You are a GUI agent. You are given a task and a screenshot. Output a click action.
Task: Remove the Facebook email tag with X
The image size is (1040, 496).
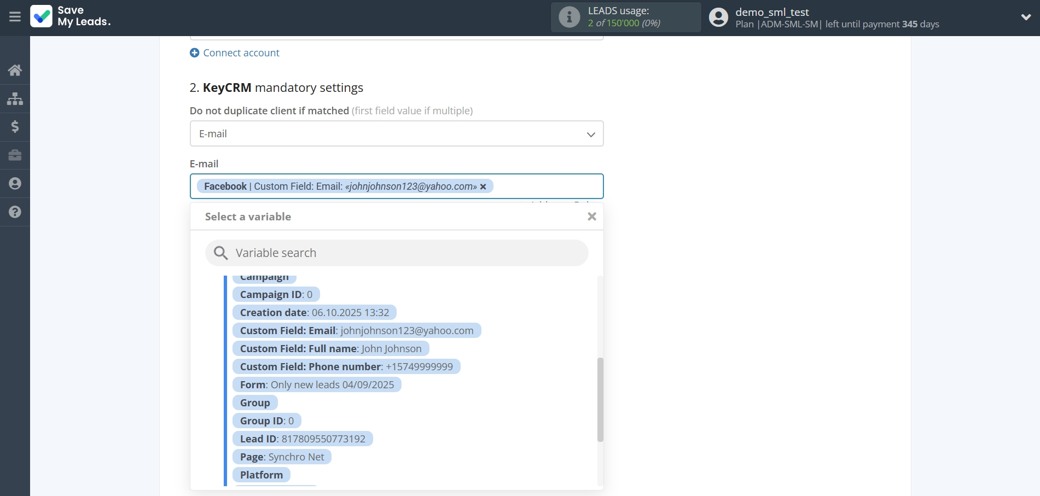483,186
